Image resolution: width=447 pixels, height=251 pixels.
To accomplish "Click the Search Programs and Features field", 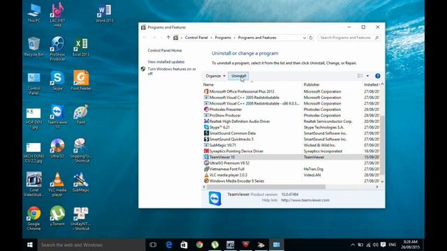I will point(349,38).
